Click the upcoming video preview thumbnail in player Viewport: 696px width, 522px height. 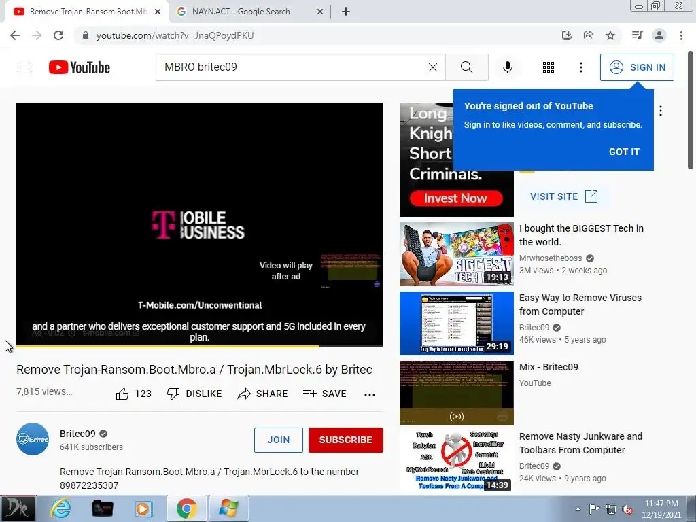click(351, 271)
